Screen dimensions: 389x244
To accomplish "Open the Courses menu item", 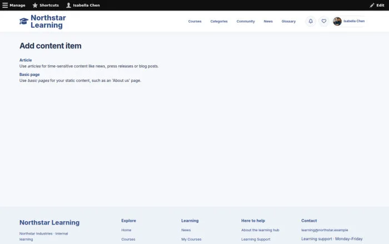I will (x=194, y=21).
